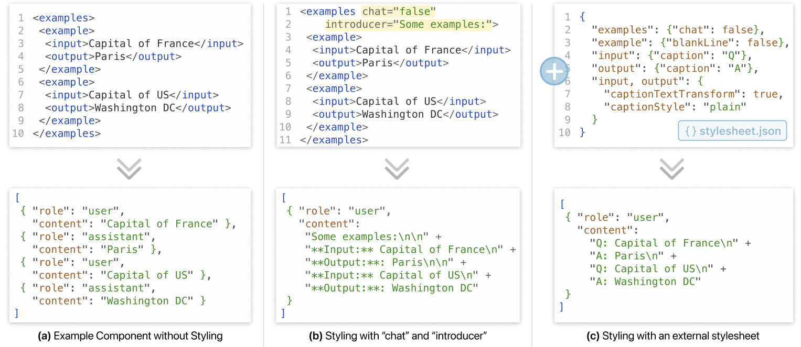Click the blue plus circle icon

[554, 71]
